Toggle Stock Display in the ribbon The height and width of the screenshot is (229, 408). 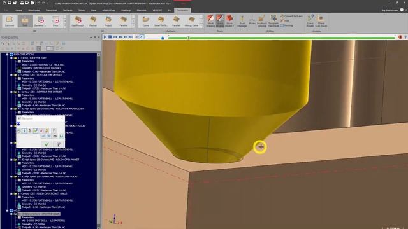click(220, 21)
